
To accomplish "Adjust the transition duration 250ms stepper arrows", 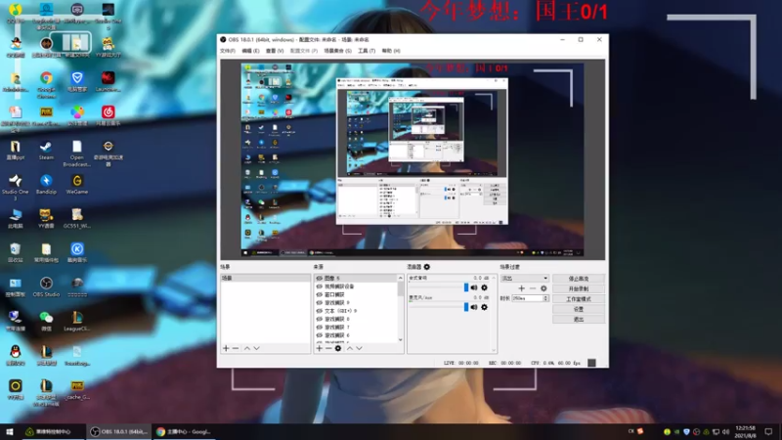I will point(545,298).
